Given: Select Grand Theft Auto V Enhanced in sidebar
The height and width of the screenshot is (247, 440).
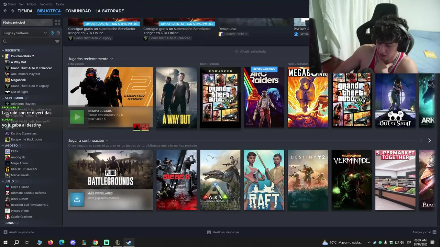Looking at the screenshot, I should point(31,68).
